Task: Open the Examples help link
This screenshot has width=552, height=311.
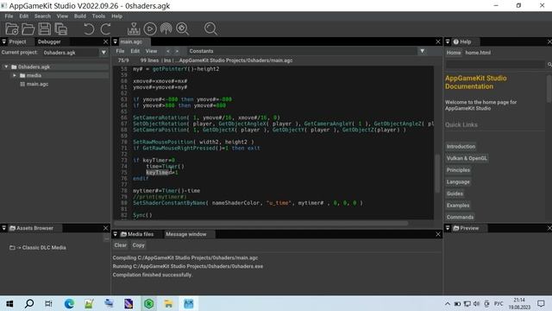Action: click(x=458, y=206)
